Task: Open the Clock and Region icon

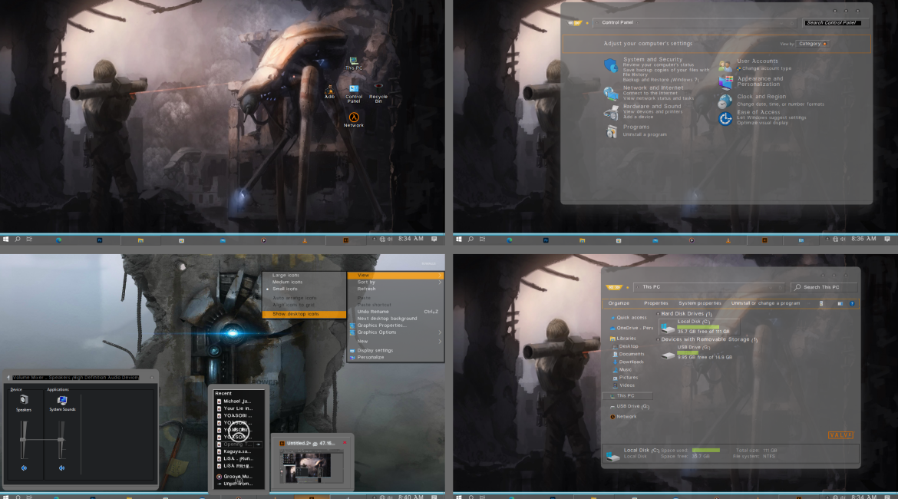Action: [x=725, y=101]
